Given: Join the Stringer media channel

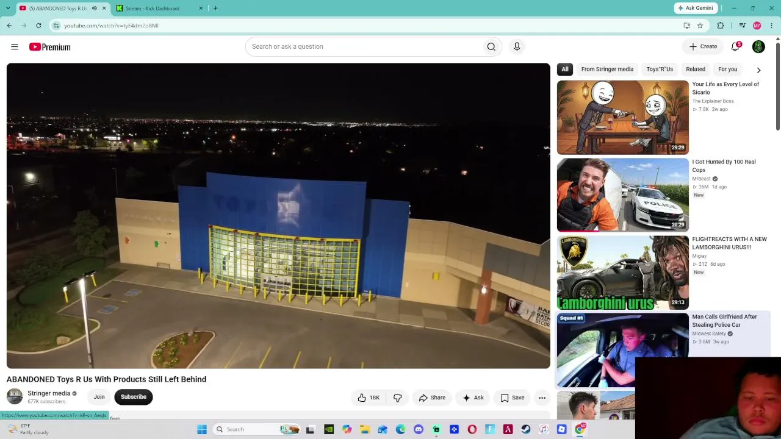Looking at the screenshot, I should 99,397.
